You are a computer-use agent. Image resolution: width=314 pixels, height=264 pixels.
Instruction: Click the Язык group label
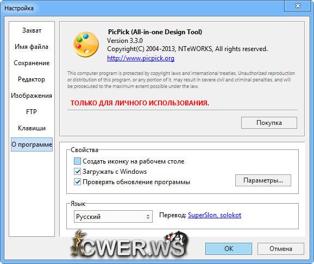pyautogui.click(x=78, y=204)
